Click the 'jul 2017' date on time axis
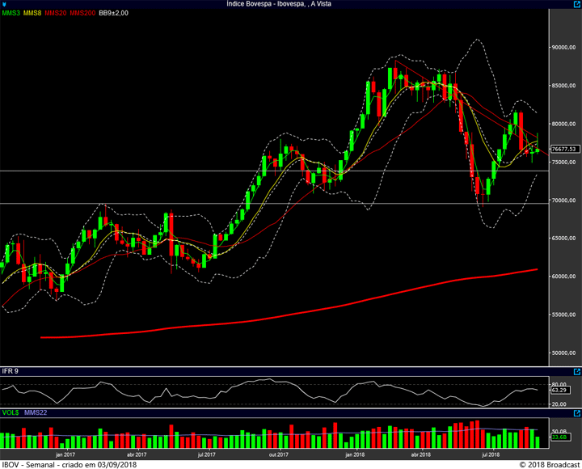This screenshot has width=582, height=469. 206,455
